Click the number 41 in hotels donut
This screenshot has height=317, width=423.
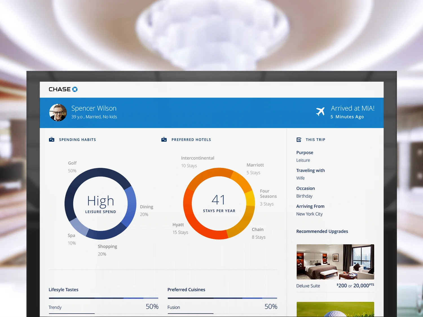tap(219, 200)
